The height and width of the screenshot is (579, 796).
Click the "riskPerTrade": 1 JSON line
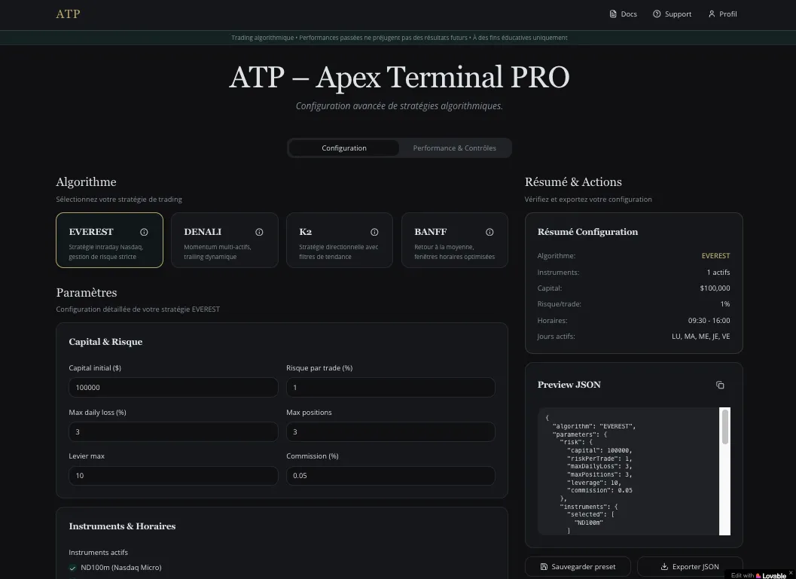(x=599, y=459)
